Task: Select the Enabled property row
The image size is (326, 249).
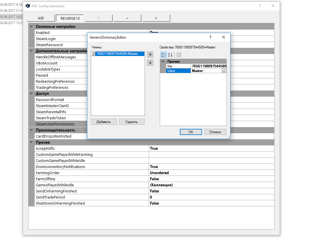Action: coord(61,33)
